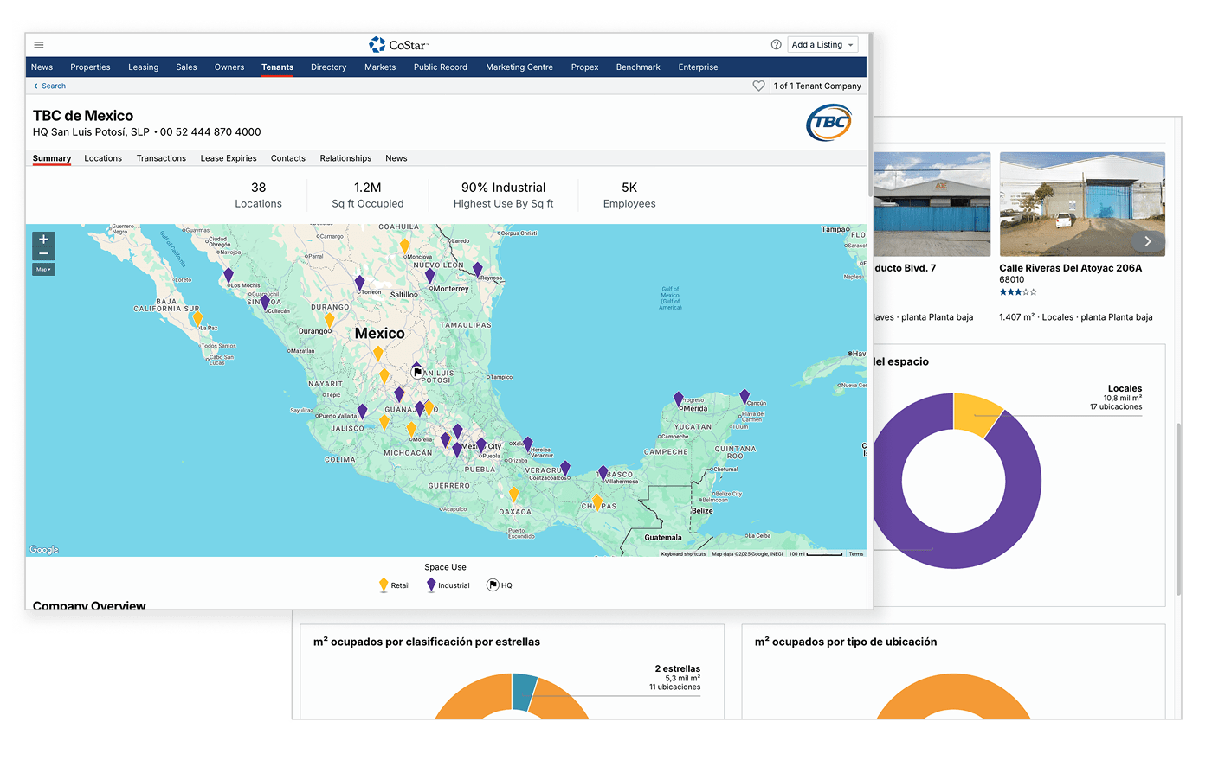
Task: Toggle Retail in Space Use legend
Action: (395, 585)
